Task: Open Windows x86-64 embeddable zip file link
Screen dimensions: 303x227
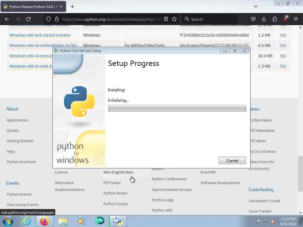Action: pos(43,45)
